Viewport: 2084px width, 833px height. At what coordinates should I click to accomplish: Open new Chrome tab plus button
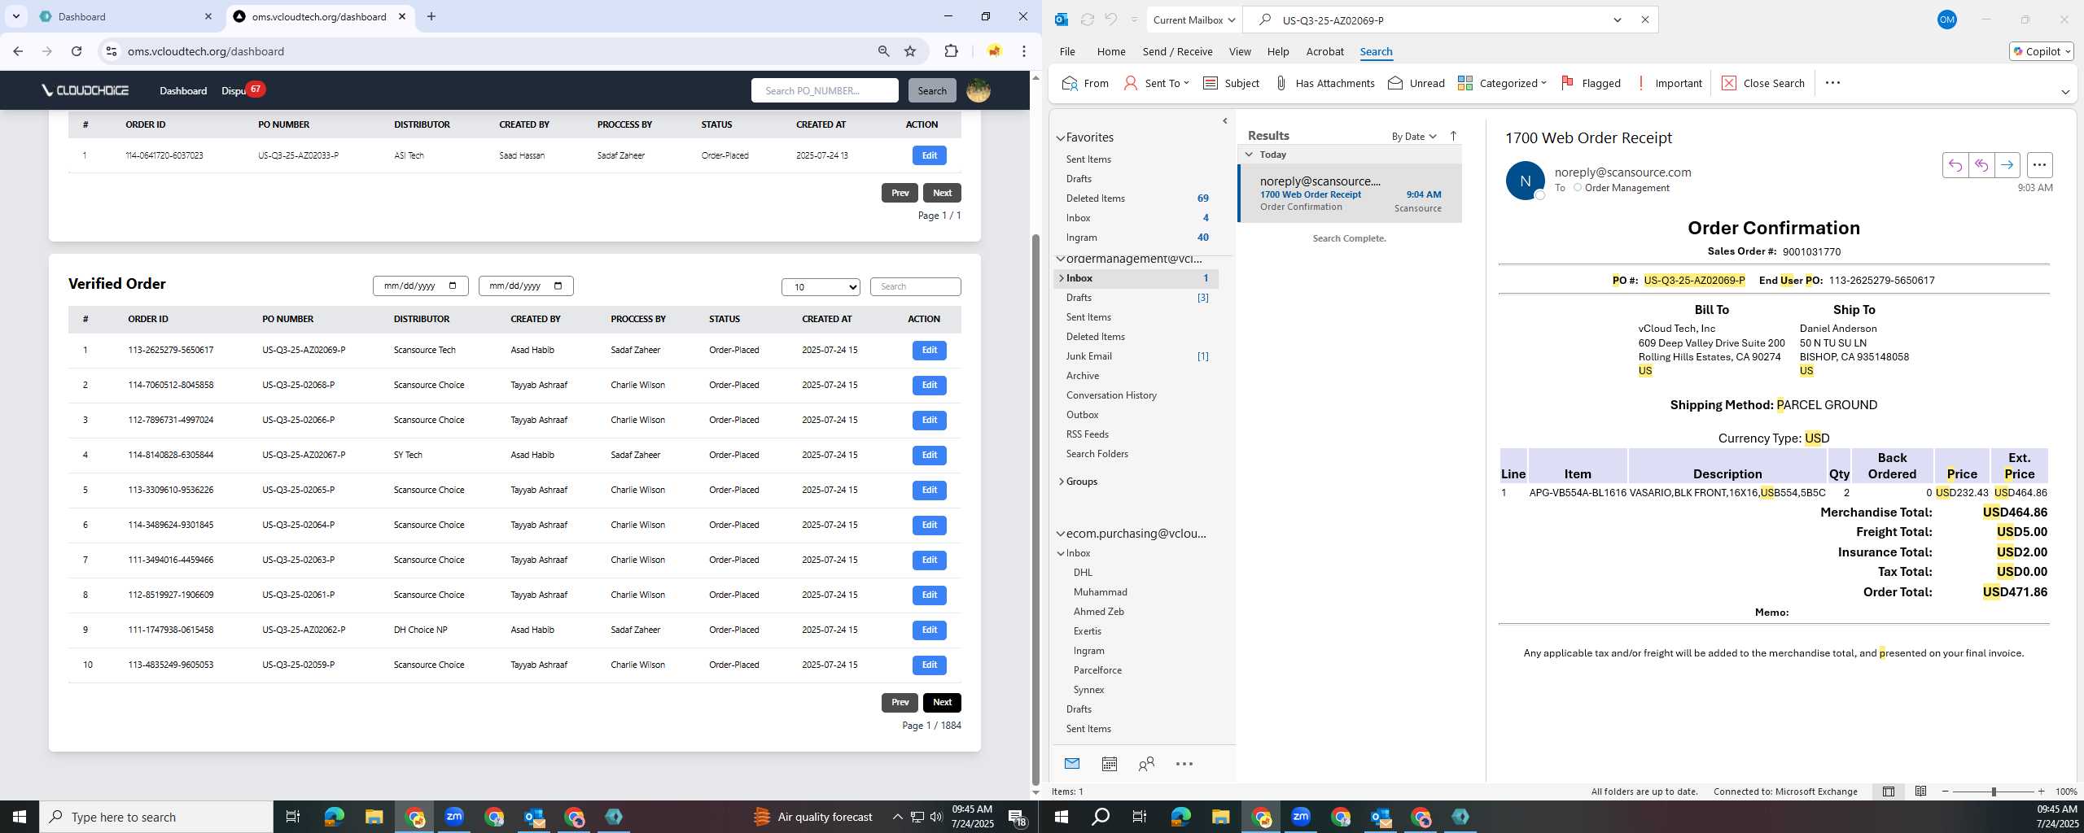pyautogui.click(x=431, y=16)
